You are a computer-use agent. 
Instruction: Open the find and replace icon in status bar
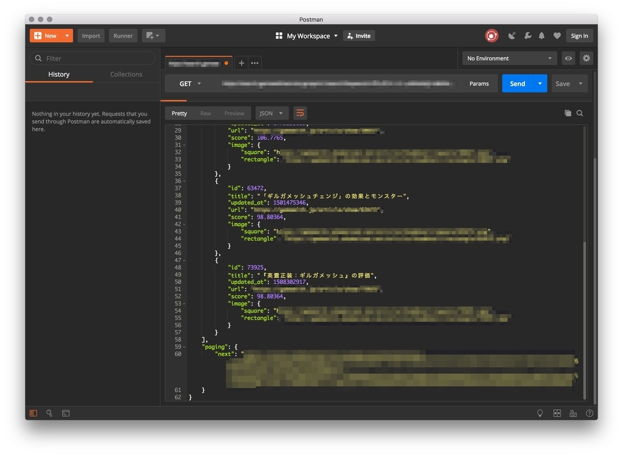(49, 413)
